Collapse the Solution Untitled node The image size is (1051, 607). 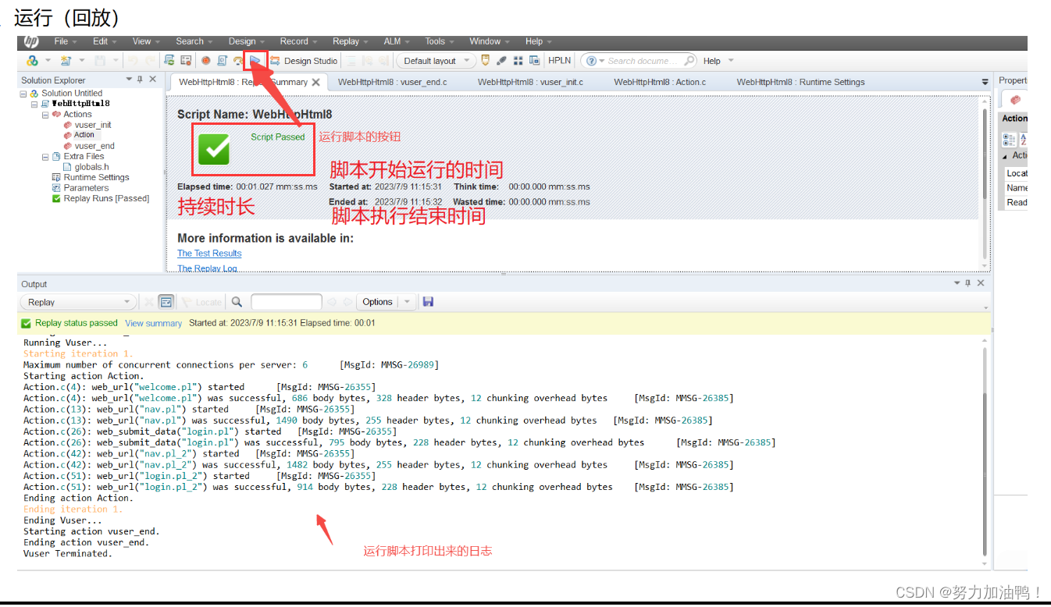point(23,94)
